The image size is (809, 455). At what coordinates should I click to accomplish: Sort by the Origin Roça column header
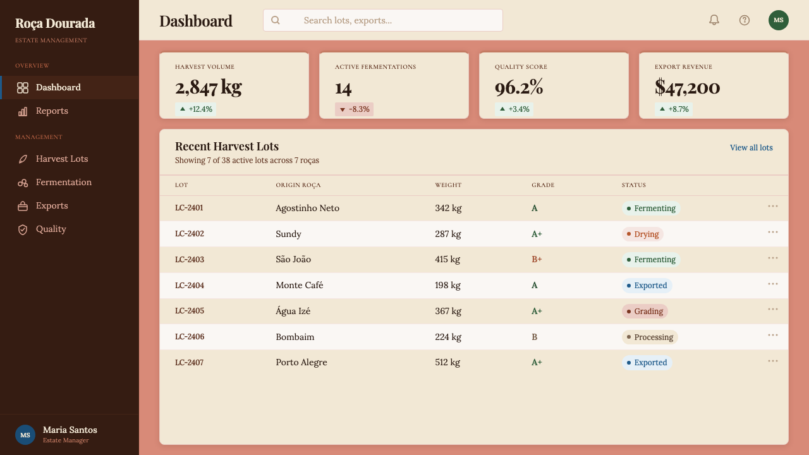298,185
